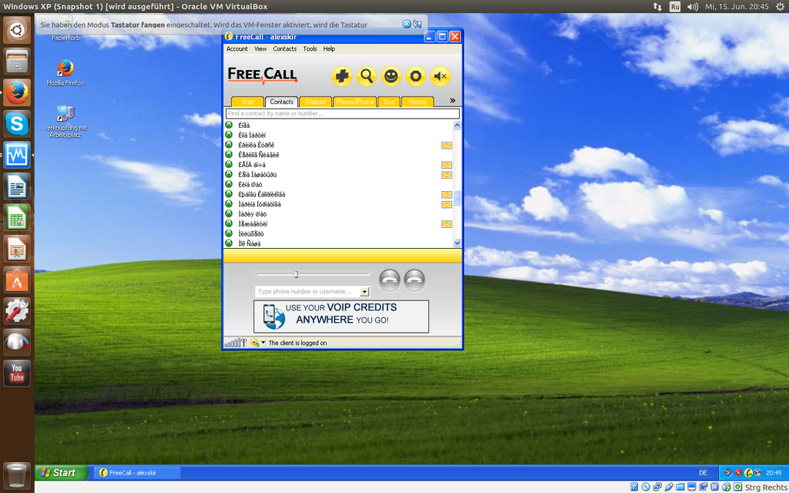This screenshot has width=789, height=493.
Task: Click the red security shield tray icon
Action: (x=738, y=473)
